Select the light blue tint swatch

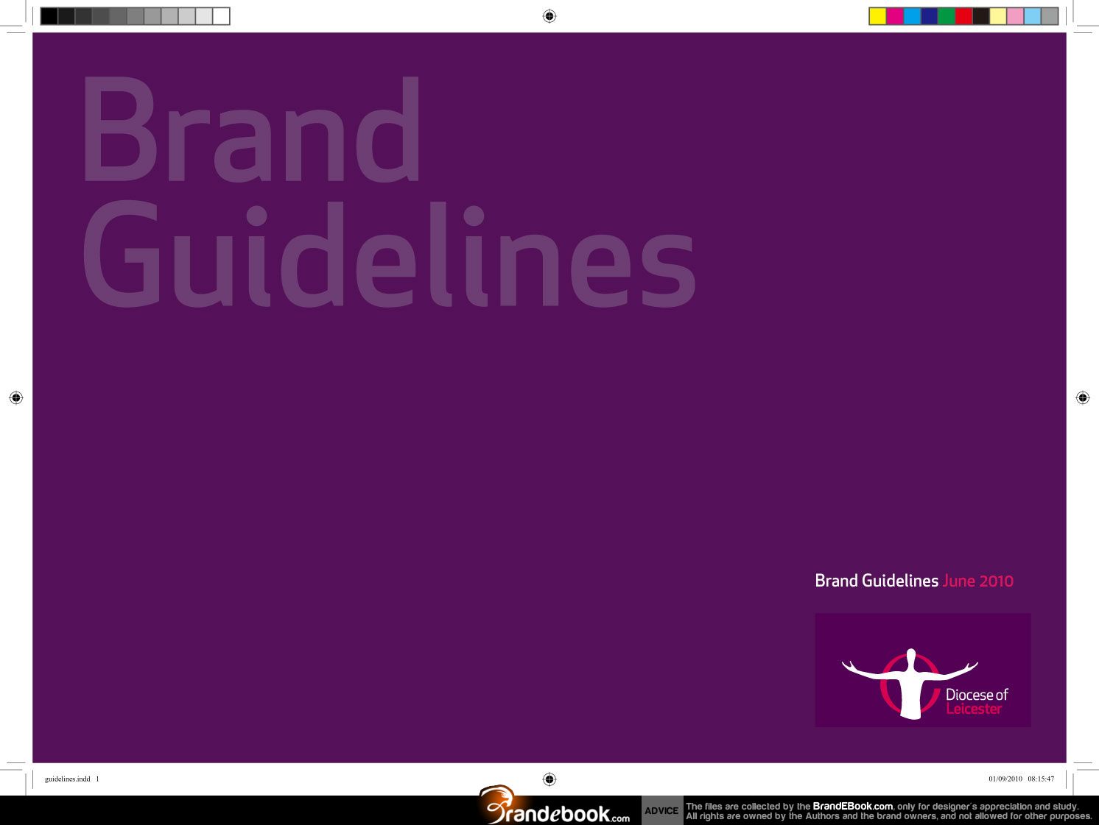pyautogui.click(x=1033, y=16)
